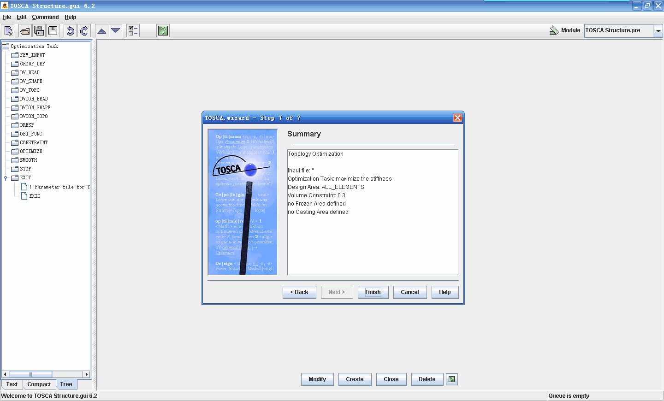664x401 pixels.
Task: Select DV_SHAPE folder in tree
Action: (27, 81)
